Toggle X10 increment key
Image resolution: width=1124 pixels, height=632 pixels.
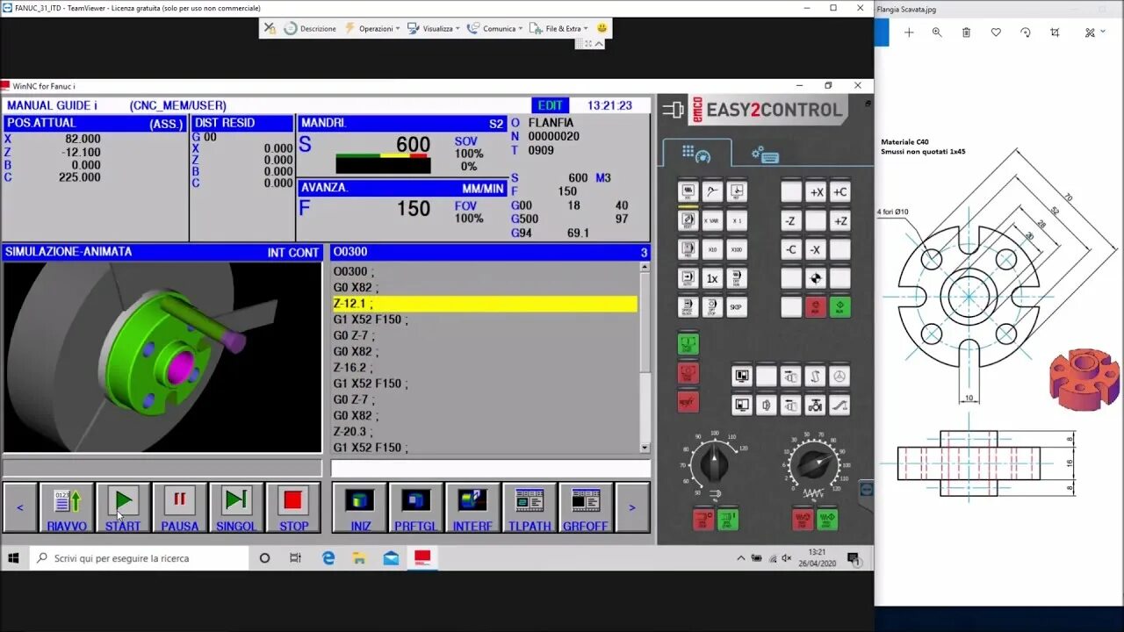click(712, 249)
